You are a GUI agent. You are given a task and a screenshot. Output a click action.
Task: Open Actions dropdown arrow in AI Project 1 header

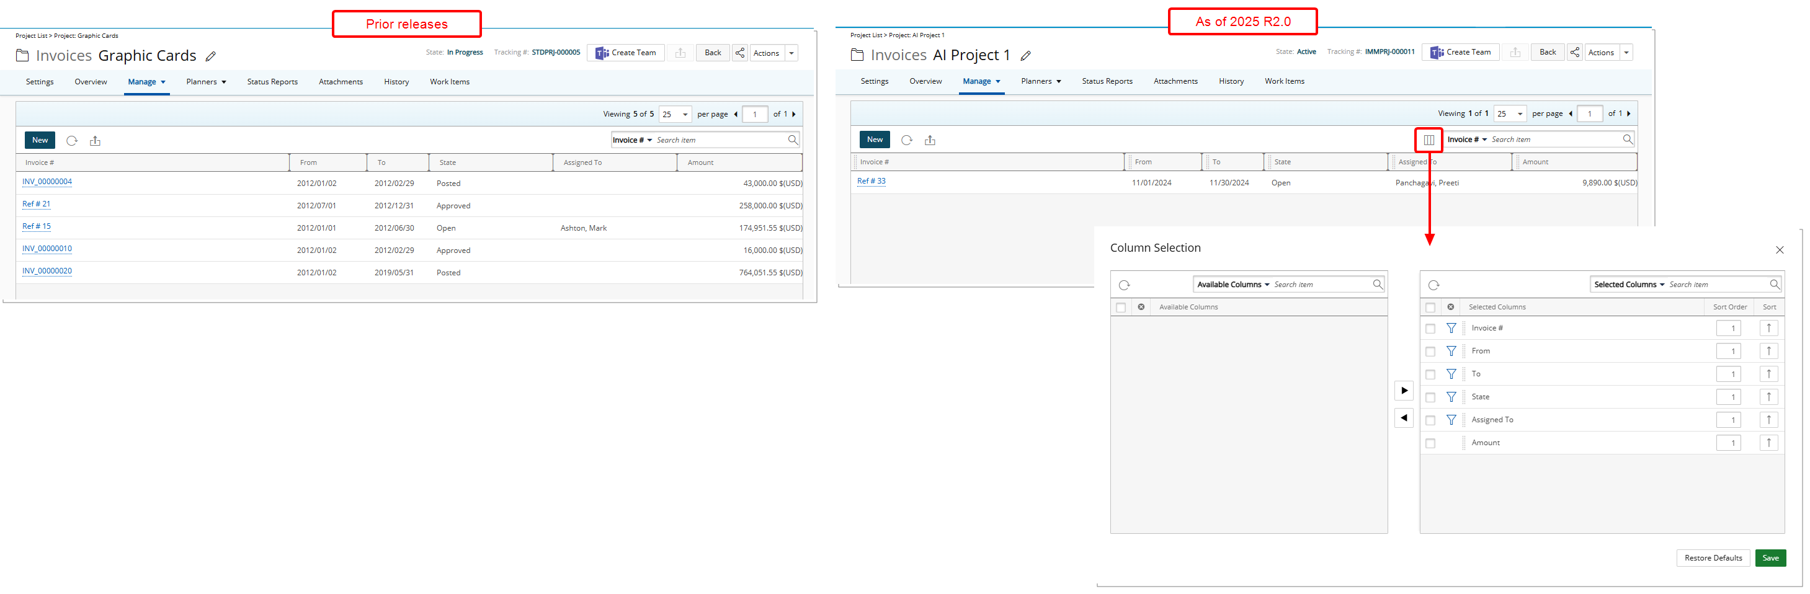(1626, 52)
